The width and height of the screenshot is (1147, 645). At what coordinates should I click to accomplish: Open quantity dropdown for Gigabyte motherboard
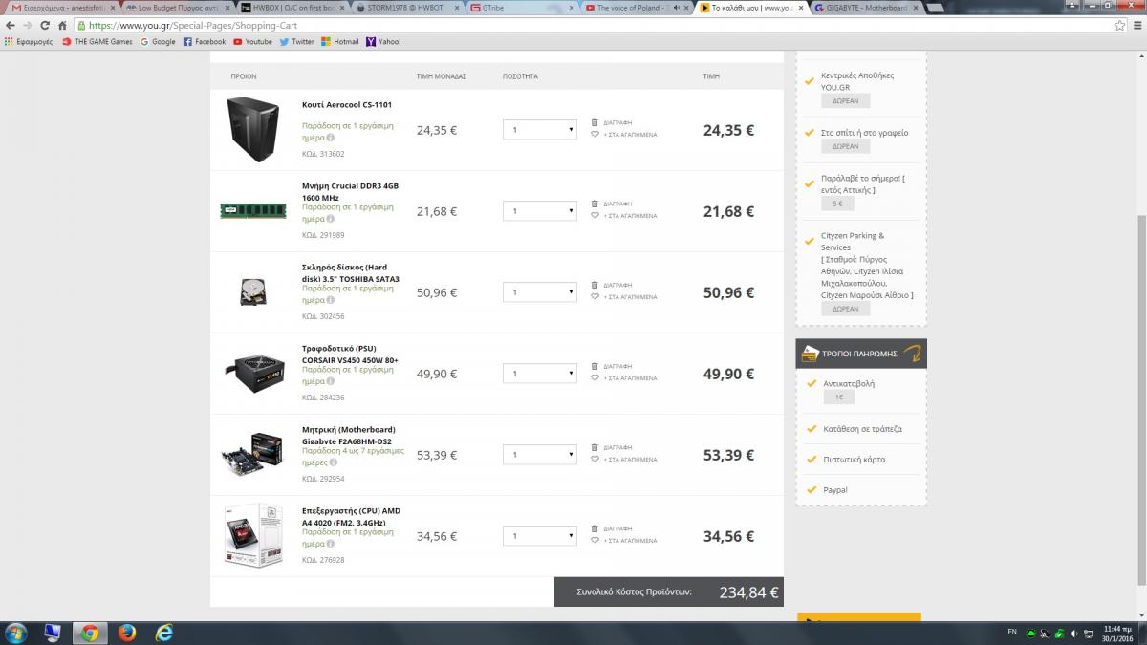point(540,455)
